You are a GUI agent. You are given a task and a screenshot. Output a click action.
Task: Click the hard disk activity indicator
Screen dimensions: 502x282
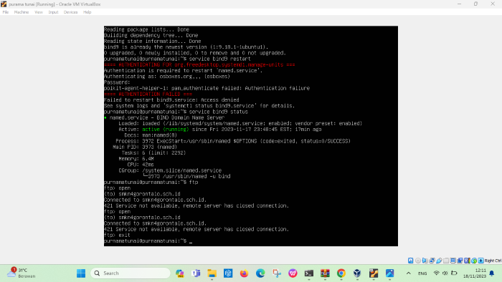[410, 261]
